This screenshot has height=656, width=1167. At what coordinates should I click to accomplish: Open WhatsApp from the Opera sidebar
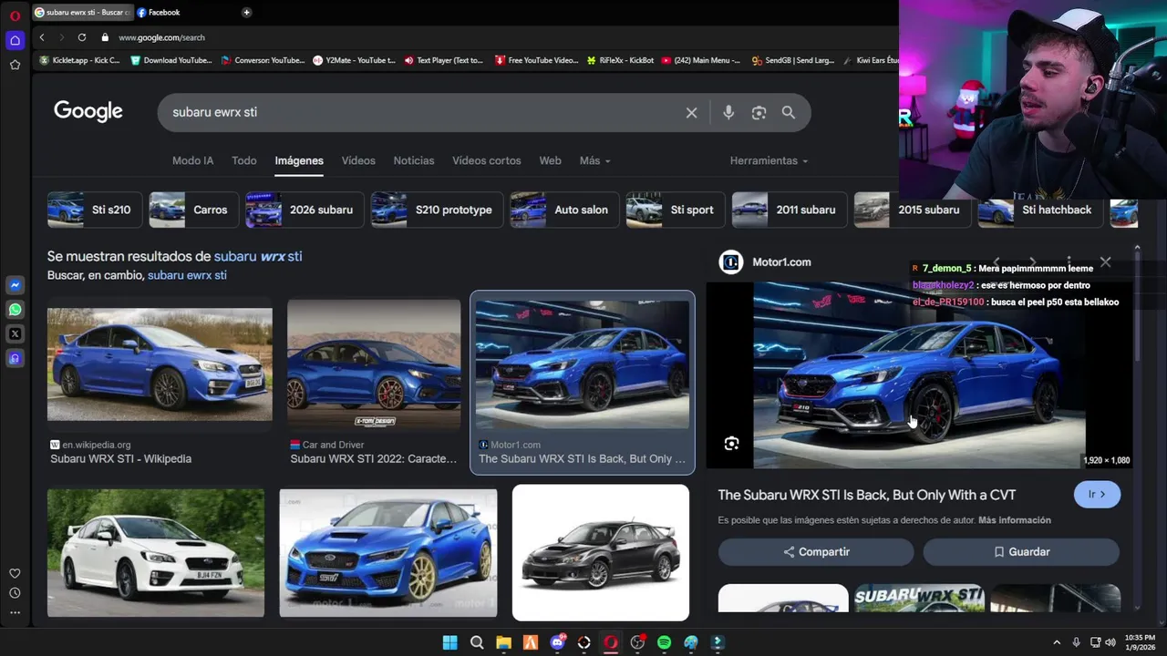15,310
